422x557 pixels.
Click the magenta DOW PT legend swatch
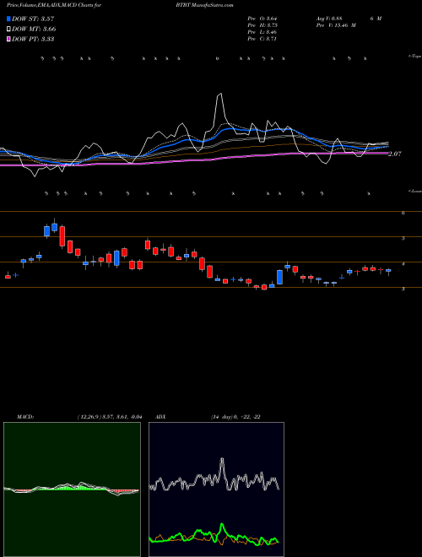pyautogui.click(x=9, y=39)
